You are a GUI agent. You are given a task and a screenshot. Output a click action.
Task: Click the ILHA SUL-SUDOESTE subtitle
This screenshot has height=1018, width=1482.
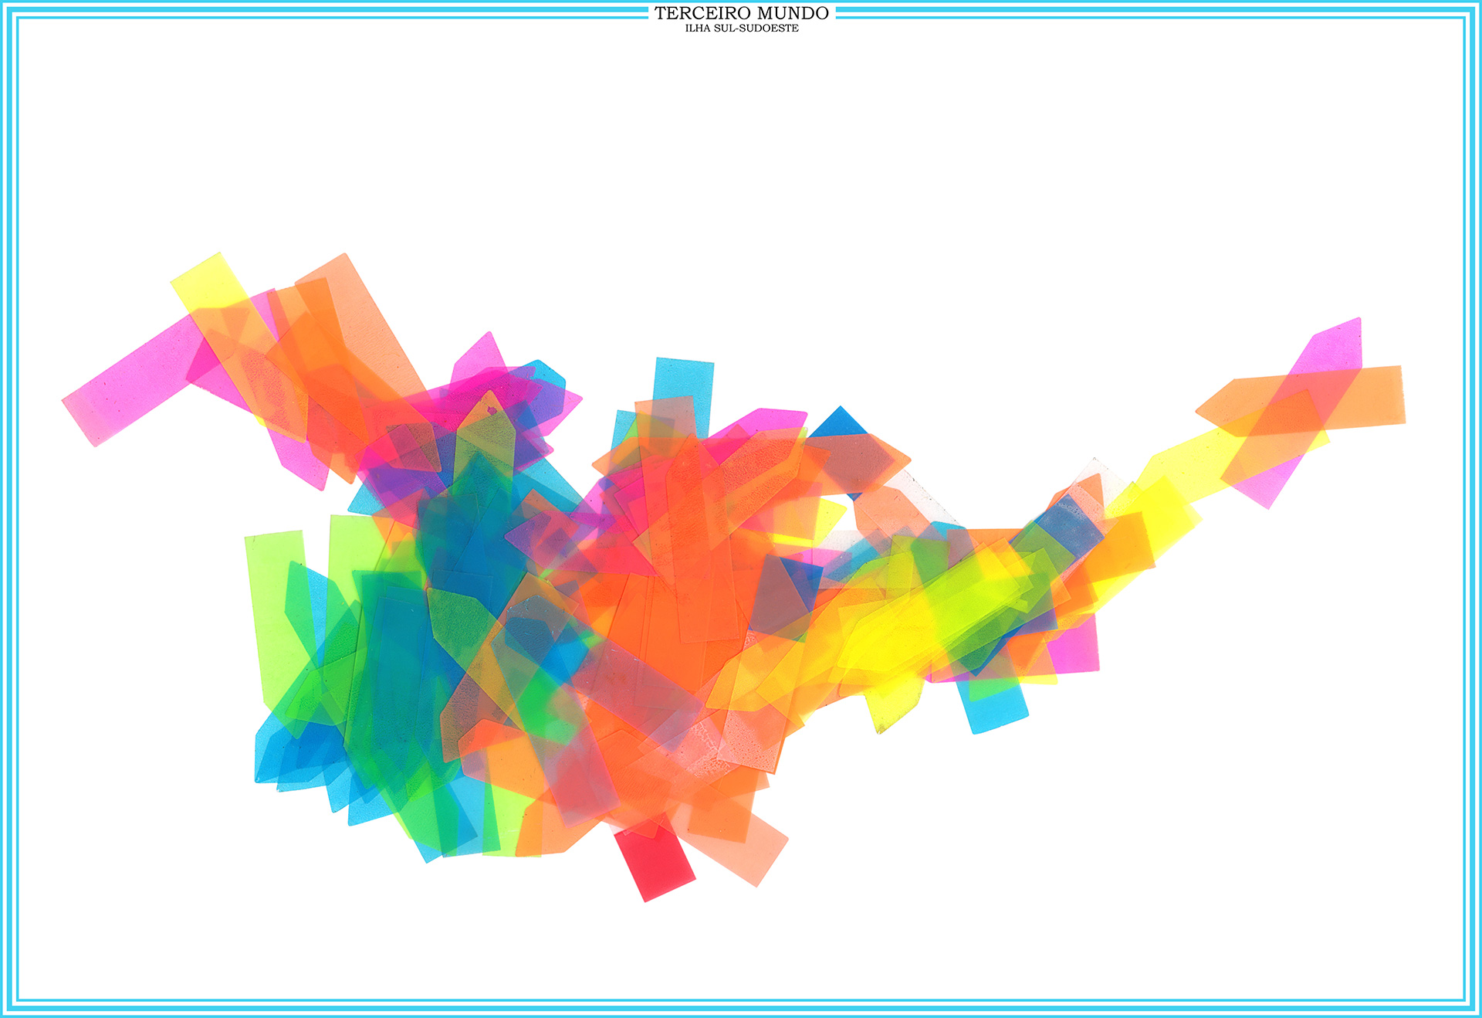741,29
